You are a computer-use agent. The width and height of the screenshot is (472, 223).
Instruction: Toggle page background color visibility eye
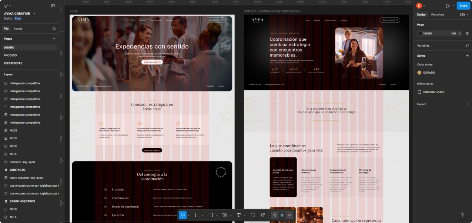click(467, 33)
